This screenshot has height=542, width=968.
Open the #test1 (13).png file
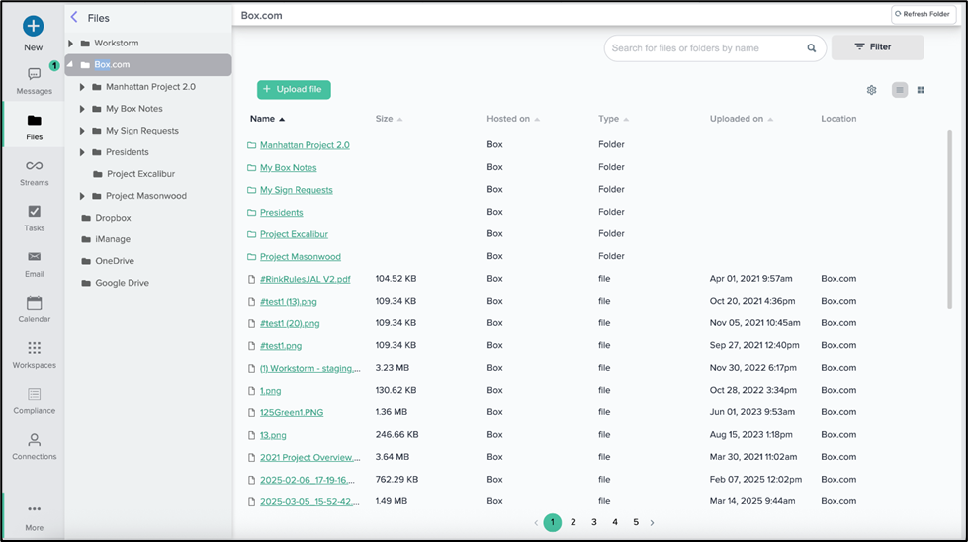(289, 302)
